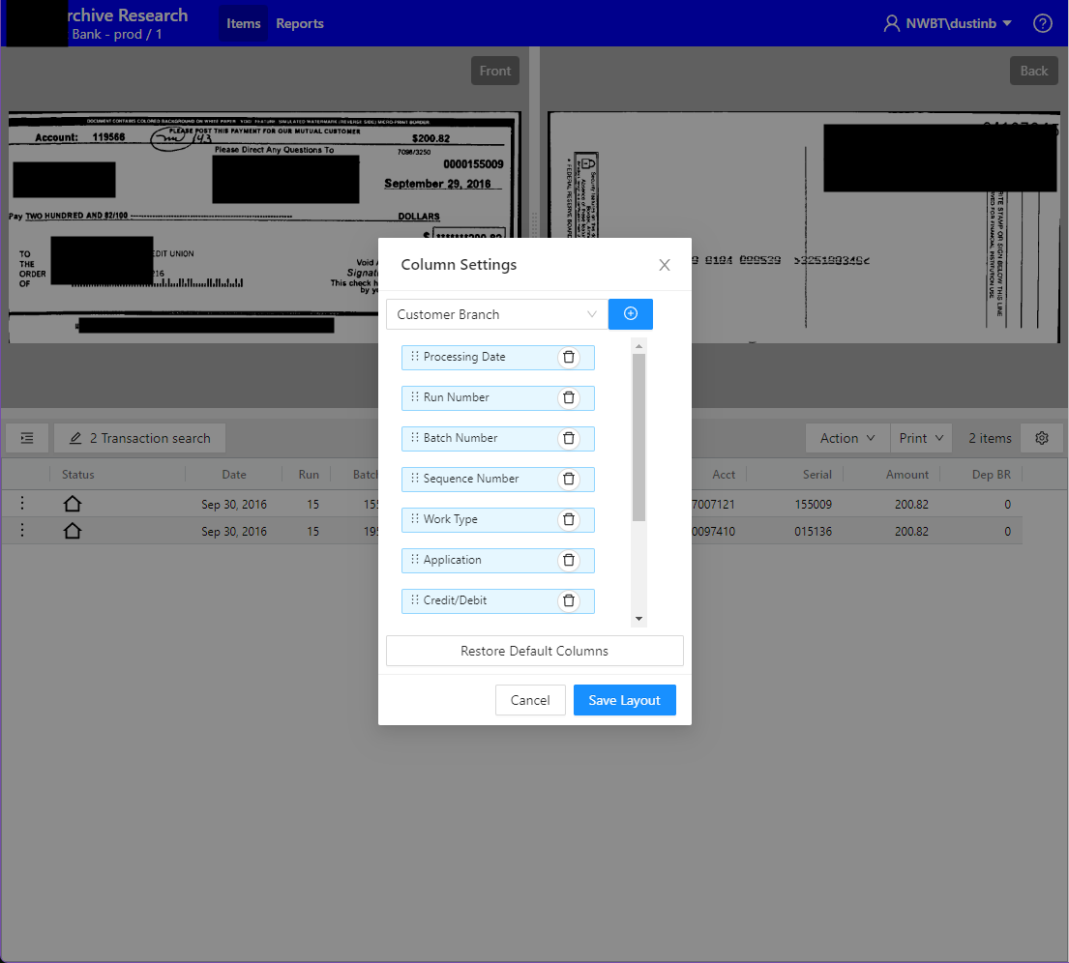Expand the Print dropdown

click(920, 438)
